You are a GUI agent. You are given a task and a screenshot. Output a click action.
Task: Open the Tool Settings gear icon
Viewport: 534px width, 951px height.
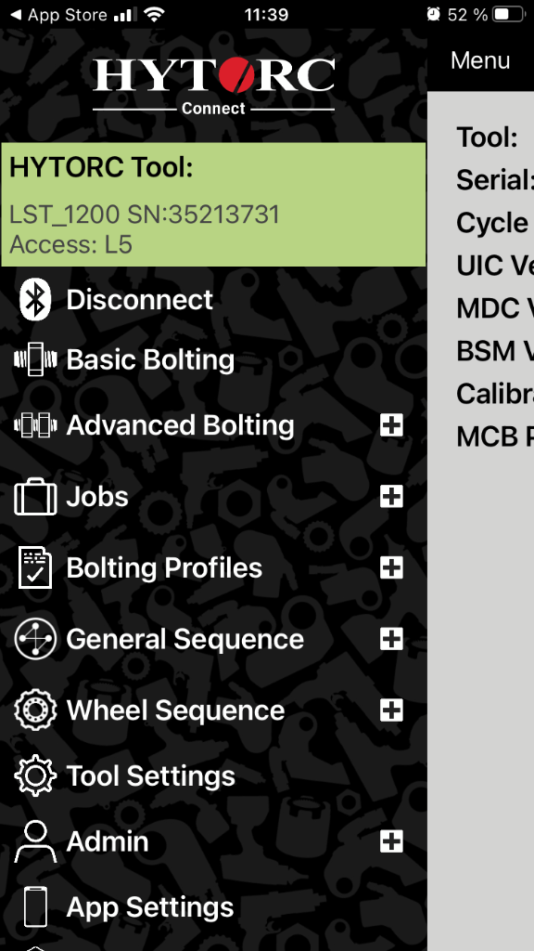(35, 775)
